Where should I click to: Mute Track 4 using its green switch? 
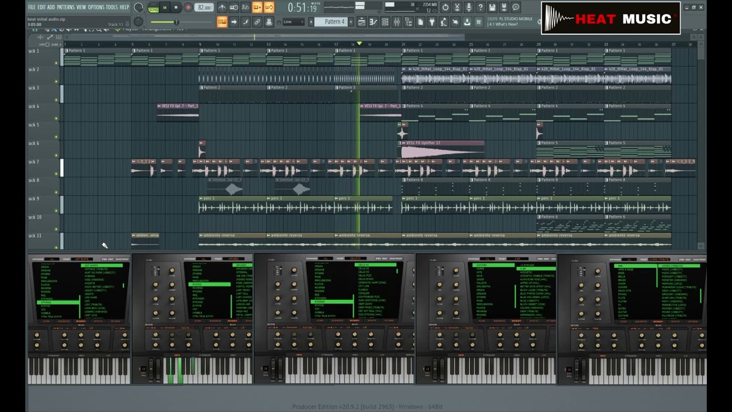[x=56, y=118]
